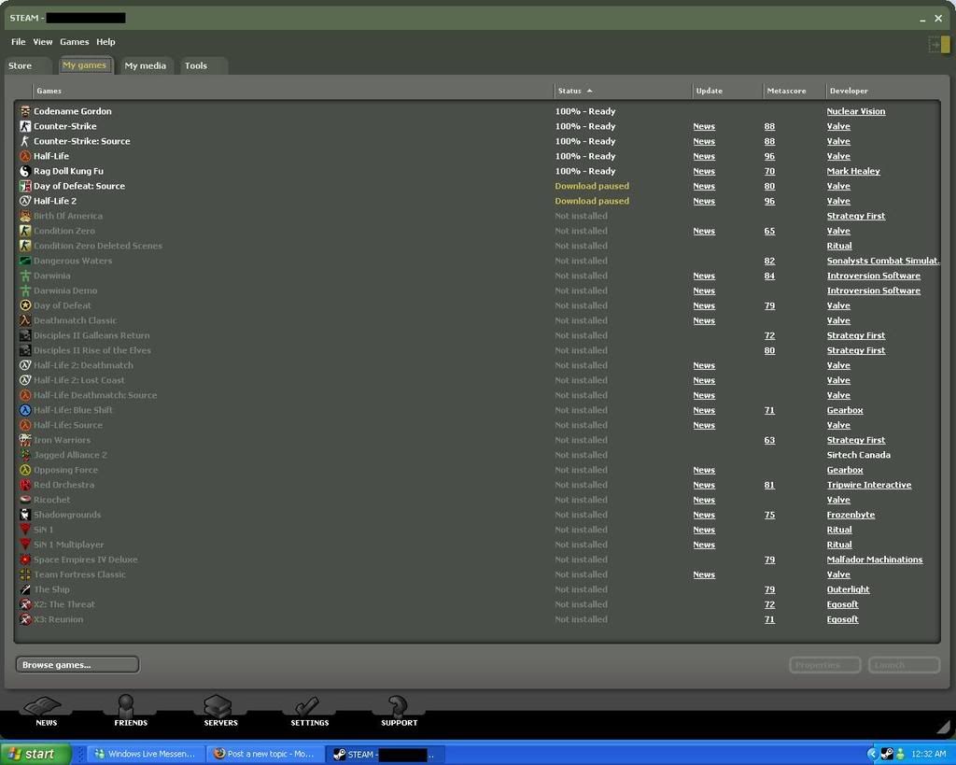Open the Settings checkmark icon

tap(309, 708)
